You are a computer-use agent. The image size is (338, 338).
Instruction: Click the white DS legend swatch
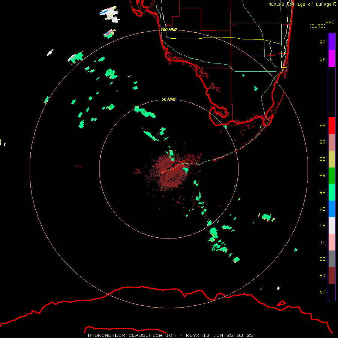coord(332,225)
